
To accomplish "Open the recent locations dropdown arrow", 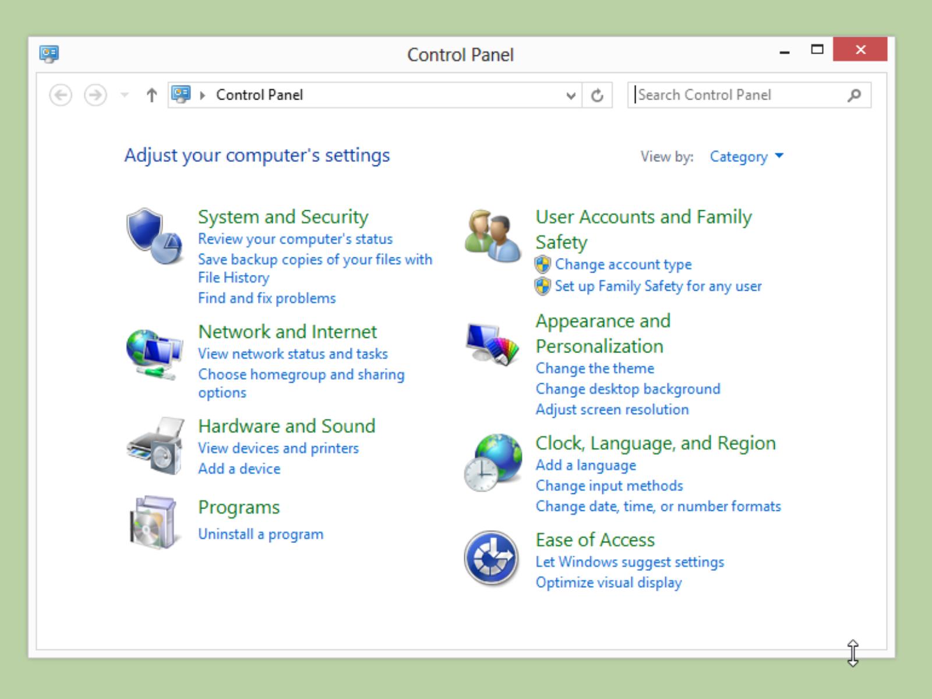I will click(x=124, y=95).
